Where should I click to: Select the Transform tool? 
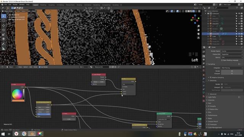pos(3,39)
